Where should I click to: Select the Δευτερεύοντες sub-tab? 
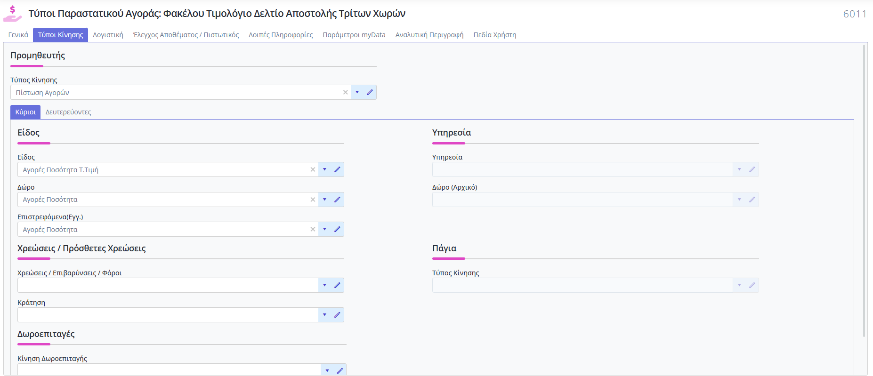click(68, 112)
